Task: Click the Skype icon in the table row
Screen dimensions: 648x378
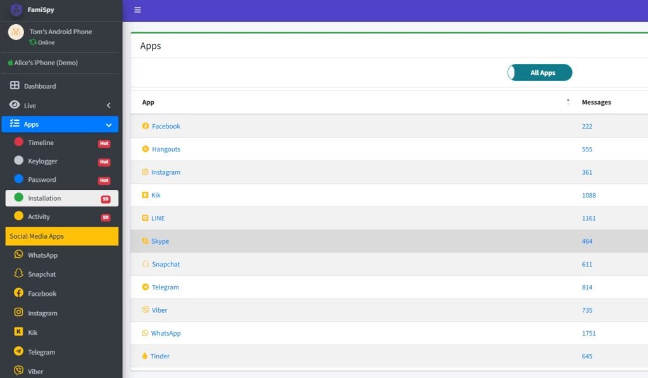Action: (x=145, y=241)
